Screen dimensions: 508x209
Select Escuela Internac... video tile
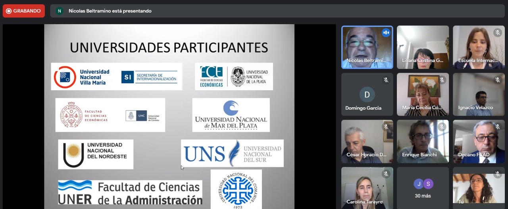pyautogui.click(x=479, y=47)
